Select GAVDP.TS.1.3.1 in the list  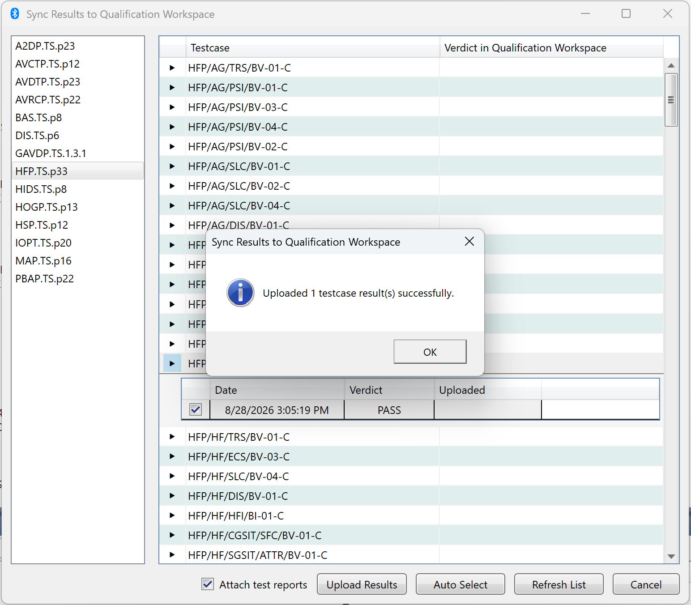tap(78, 153)
